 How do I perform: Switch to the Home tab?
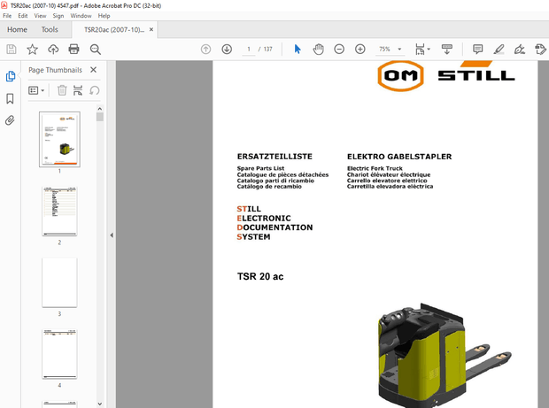point(17,30)
